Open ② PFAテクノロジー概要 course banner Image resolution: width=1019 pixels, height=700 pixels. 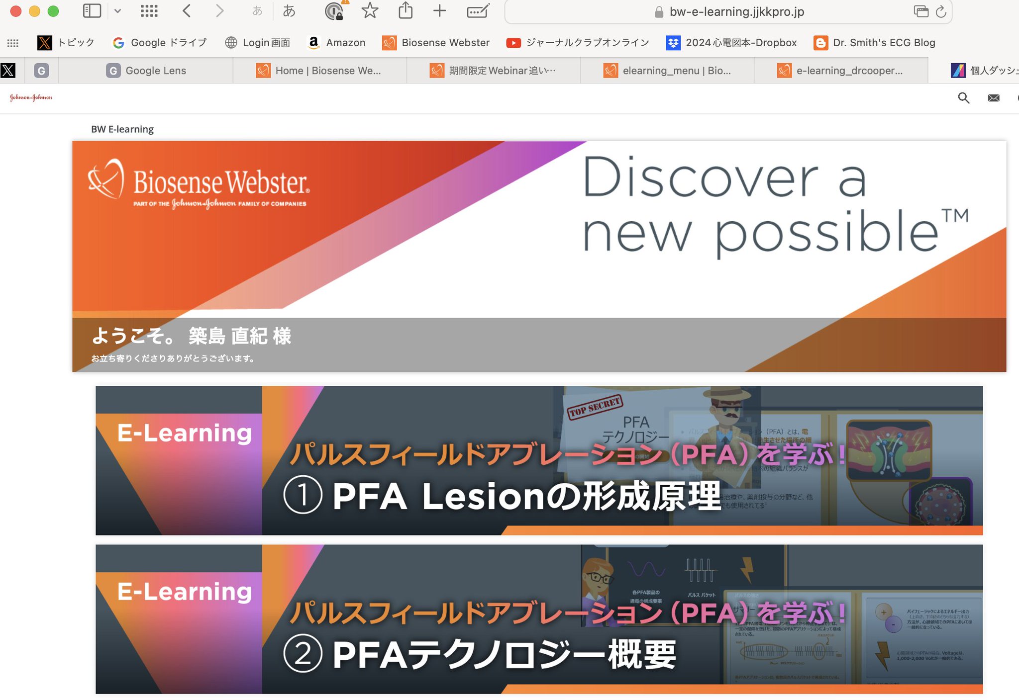tap(539, 619)
